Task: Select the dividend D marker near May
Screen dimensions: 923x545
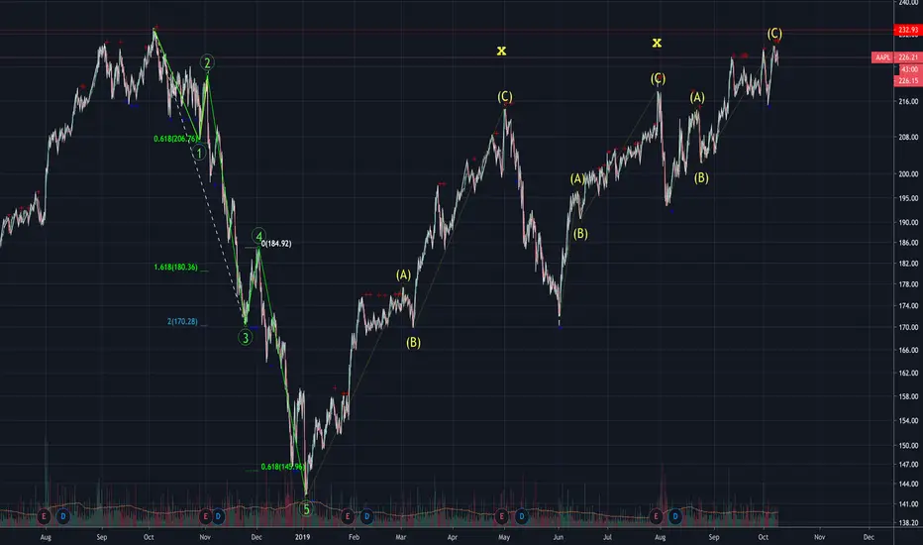Action: tap(521, 516)
